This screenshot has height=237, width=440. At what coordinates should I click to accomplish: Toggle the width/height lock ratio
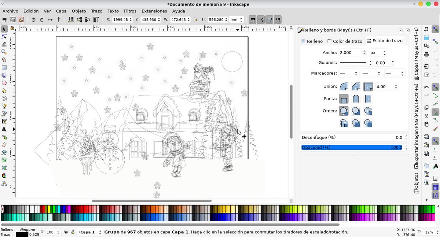(195, 19)
